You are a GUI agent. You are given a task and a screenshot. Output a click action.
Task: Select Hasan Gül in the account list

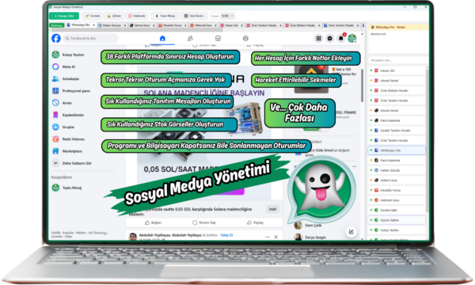pyautogui.click(x=397, y=70)
